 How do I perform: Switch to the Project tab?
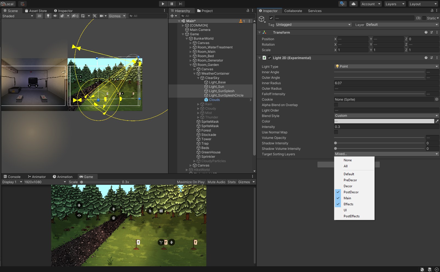click(205, 11)
